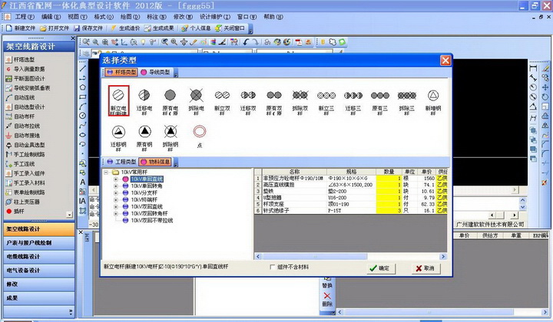Select the polygon tool in the vertical toolbar
This screenshot has height=322, width=553.
point(82,87)
